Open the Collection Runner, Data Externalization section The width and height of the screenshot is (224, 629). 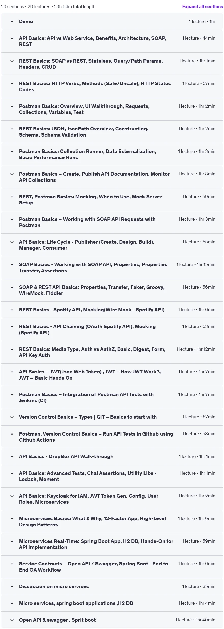tap(112, 154)
